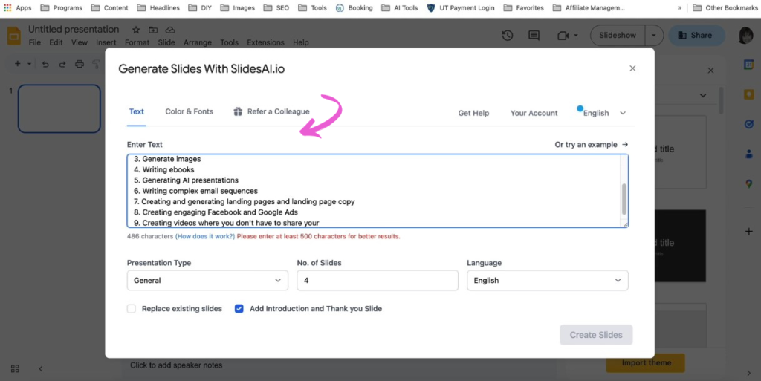Open the Insert menu
Image resolution: width=761 pixels, height=381 pixels.
(106, 42)
